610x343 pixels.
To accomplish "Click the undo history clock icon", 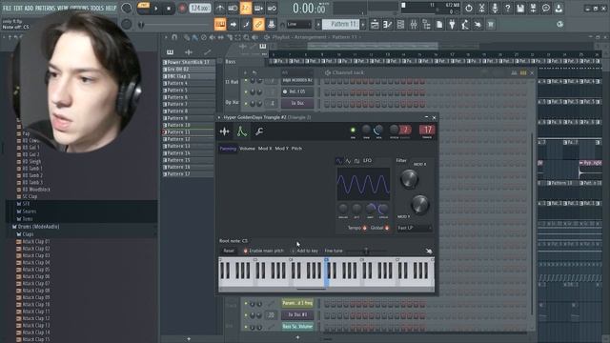I will 469,9.
